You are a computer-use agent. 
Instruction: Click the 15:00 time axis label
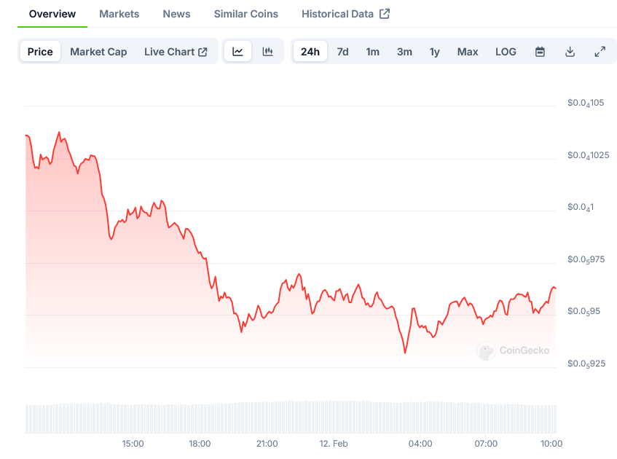pyautogui.click(x=133, y=444)
